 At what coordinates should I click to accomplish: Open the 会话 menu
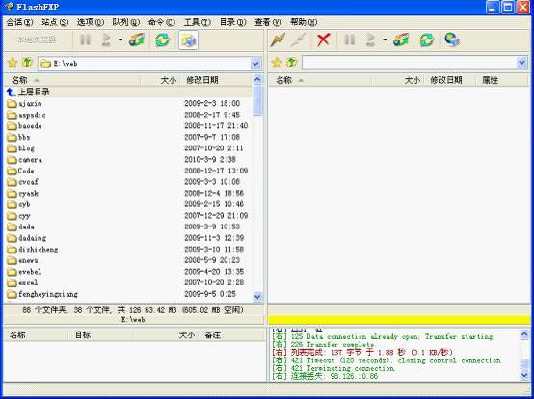click(x=19, y=22)
